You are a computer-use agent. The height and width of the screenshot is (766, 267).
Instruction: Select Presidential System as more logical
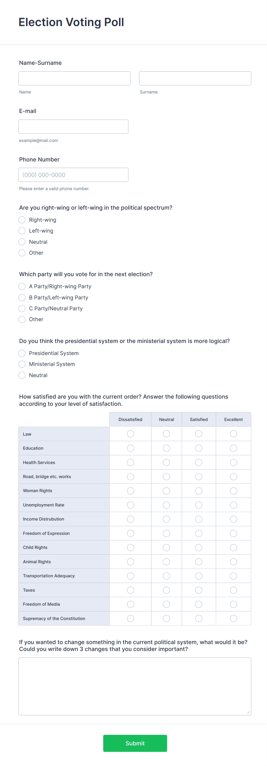(x=22, y=353)
